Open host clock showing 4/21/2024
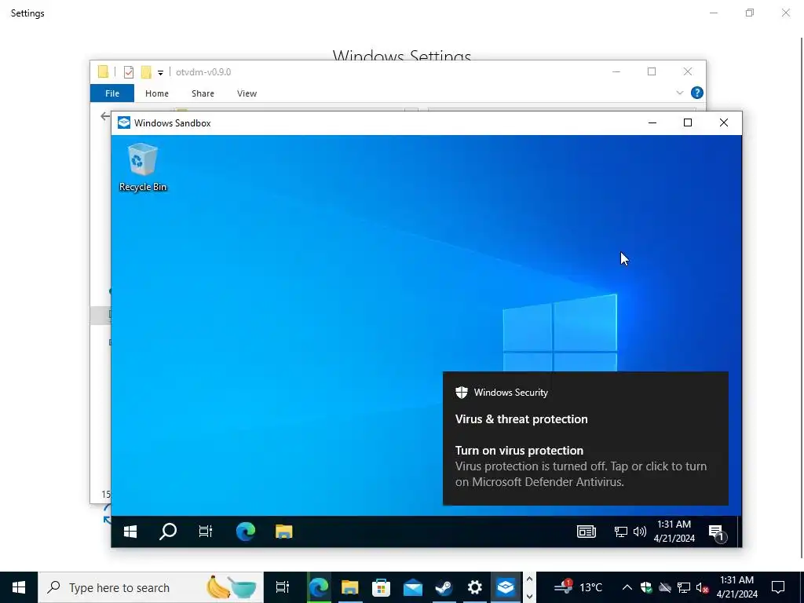 pos(736,587)
